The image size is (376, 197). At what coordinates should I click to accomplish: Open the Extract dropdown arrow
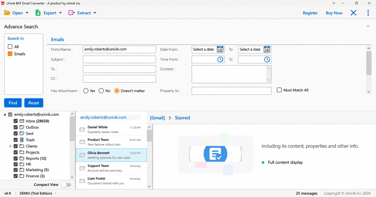(95, 13)
